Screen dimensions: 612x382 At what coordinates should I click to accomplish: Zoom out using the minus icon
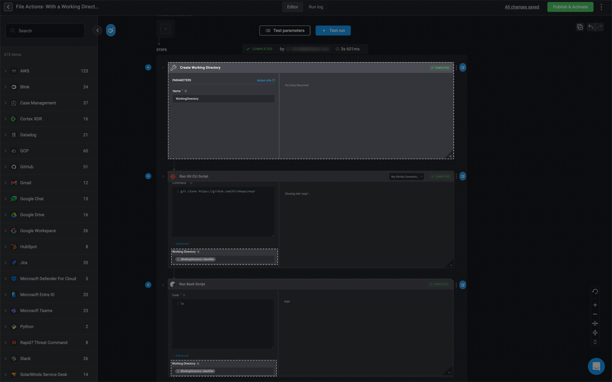pos(595,314)
